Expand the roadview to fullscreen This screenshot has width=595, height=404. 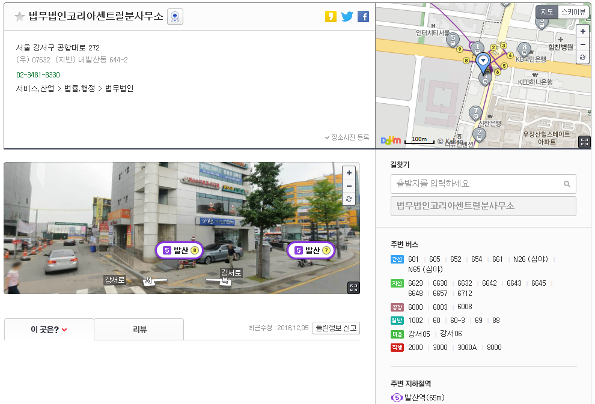click(353, 288)
